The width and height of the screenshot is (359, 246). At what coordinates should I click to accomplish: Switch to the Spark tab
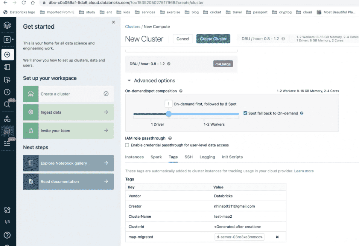156,157
